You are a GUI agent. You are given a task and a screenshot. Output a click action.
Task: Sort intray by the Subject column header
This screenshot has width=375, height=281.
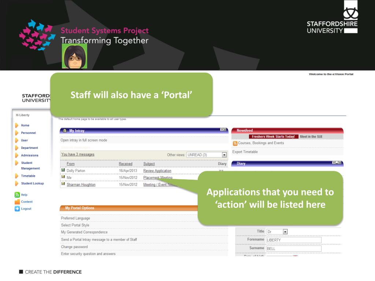click(149, 164)
